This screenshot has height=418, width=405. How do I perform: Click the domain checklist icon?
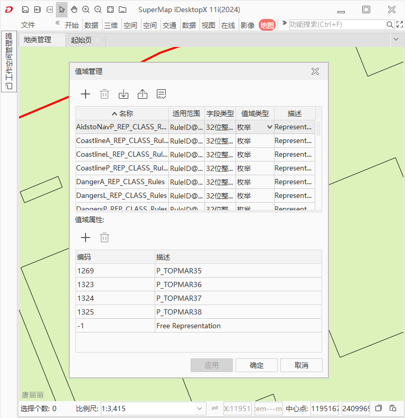(162, 94)
